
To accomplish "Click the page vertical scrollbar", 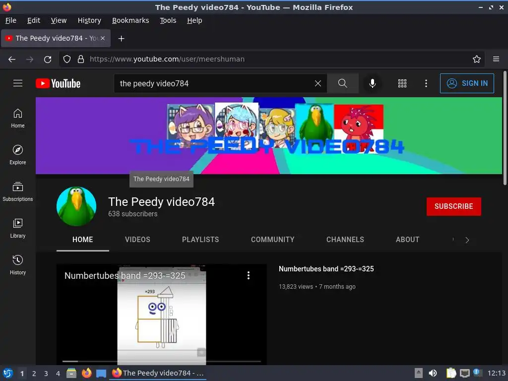I will pos(505,128).
